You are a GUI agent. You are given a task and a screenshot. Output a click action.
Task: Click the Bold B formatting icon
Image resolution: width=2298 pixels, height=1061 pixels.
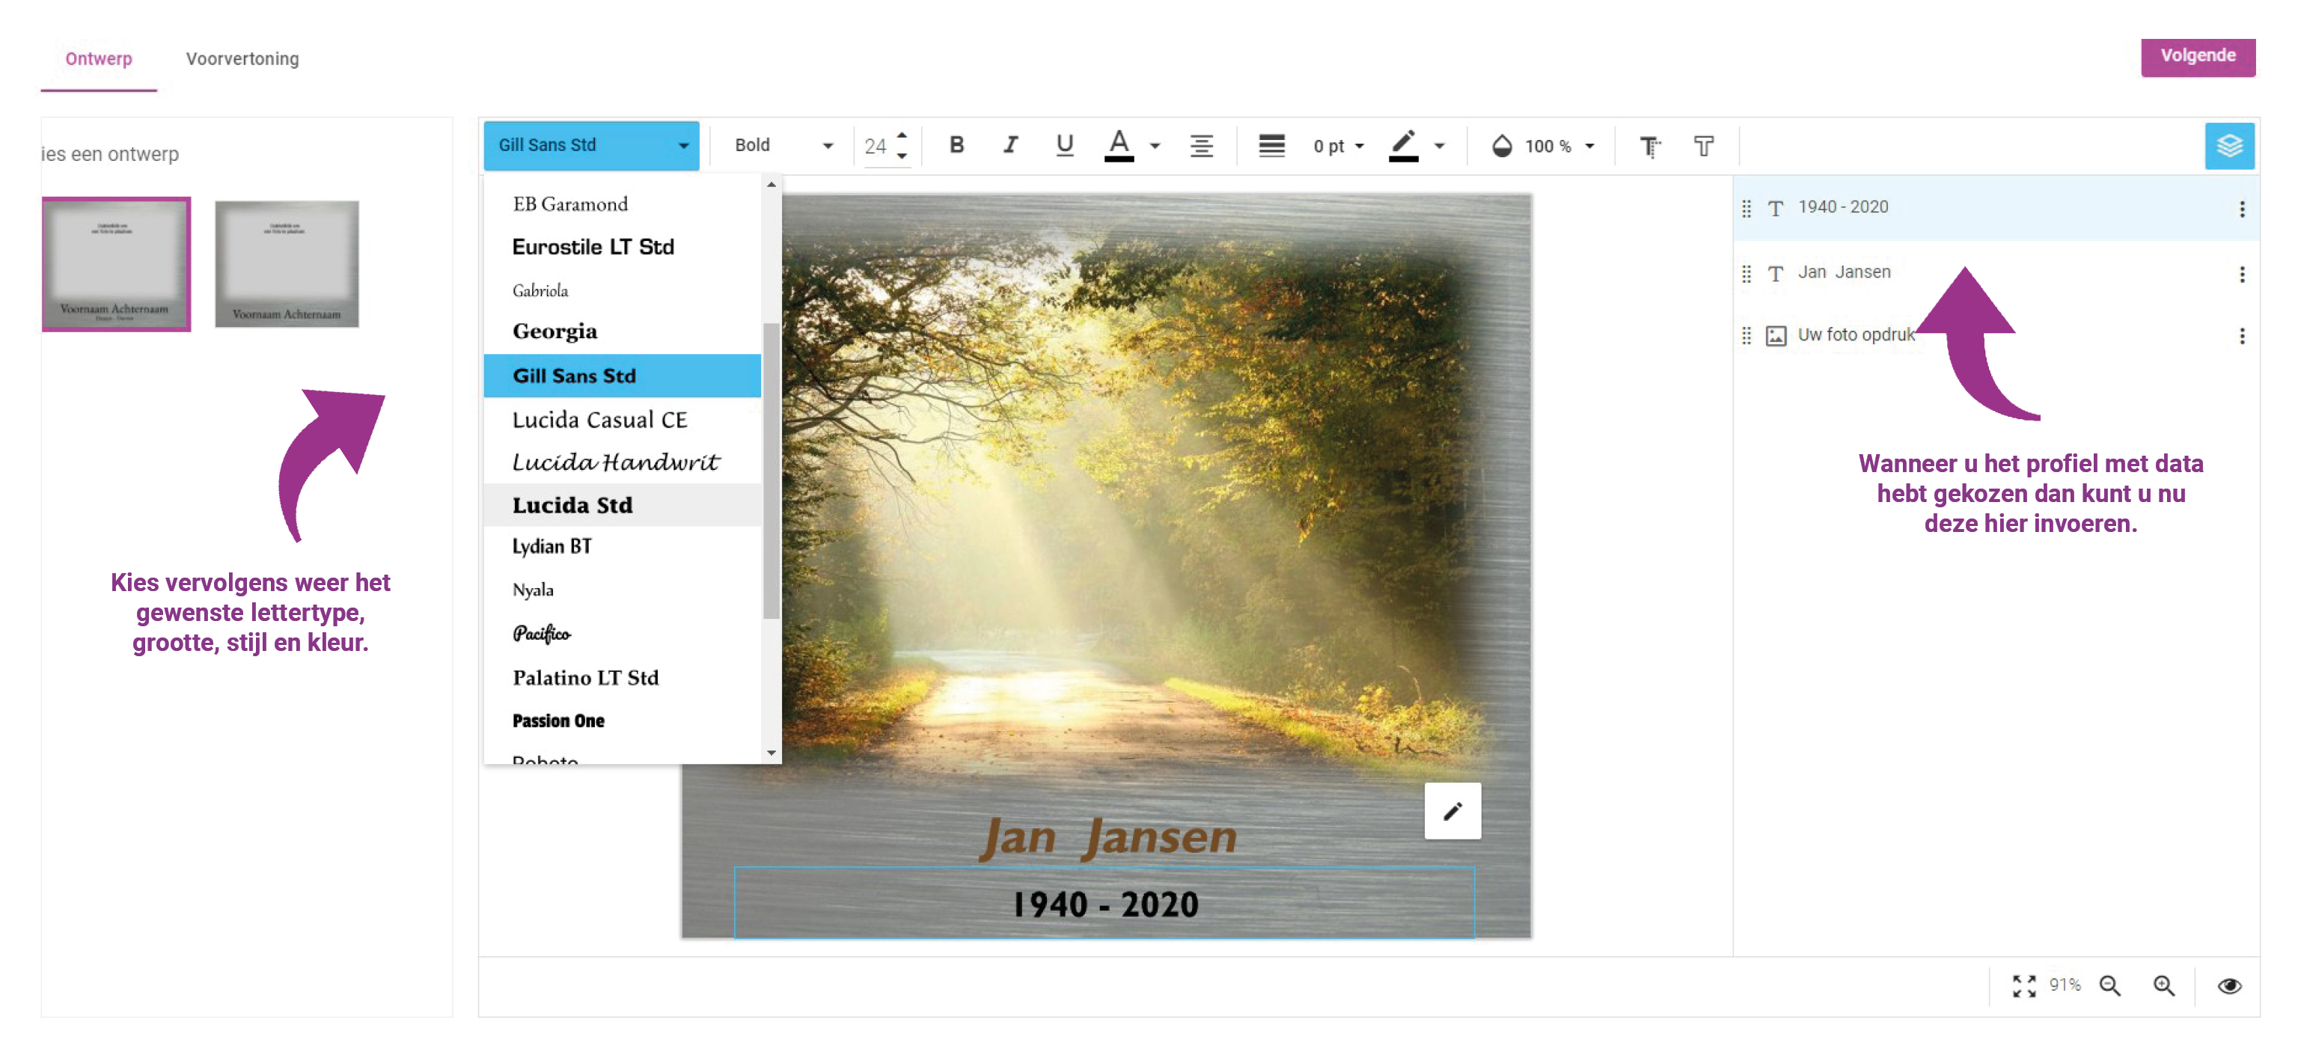point(956,145)
